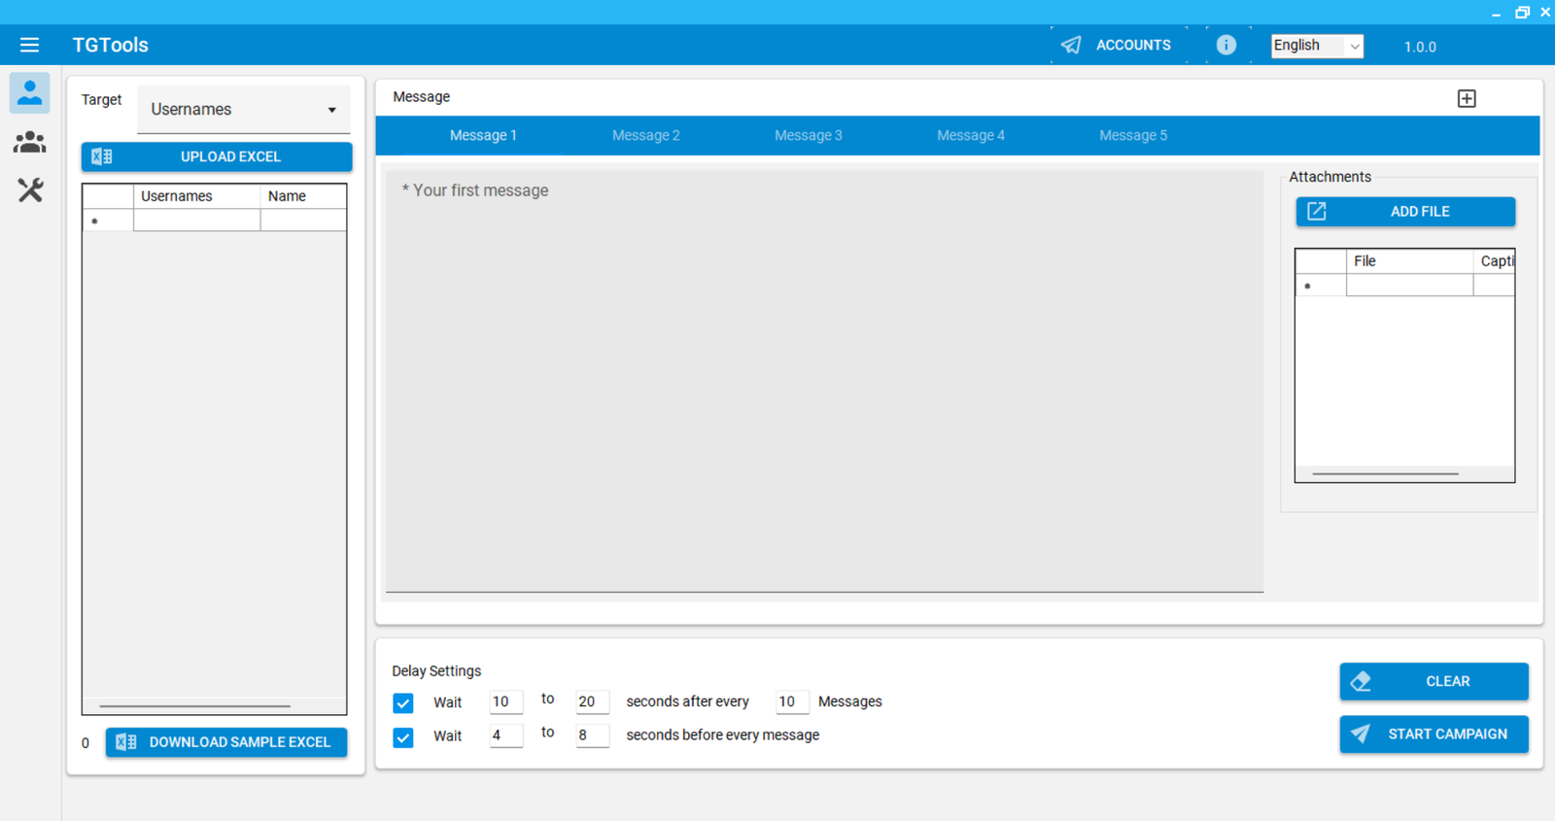This screenshot has height=821, width=1555.
Task: Toggle the wait-before-every-message checkbox
Action: click(403, 737)
